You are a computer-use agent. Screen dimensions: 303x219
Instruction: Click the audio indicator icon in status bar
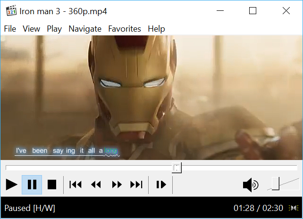pyautogui.click(x=294, y=208)
